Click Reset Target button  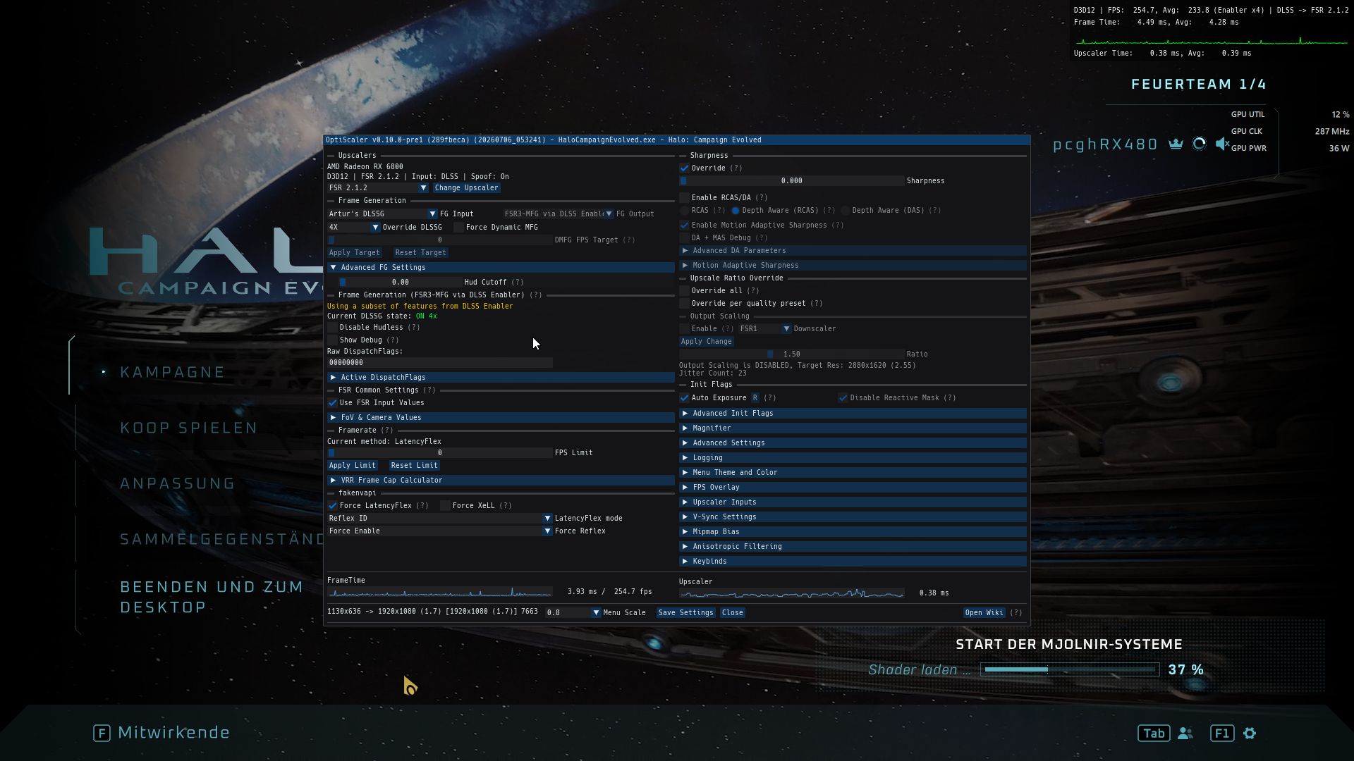(420, 253)
